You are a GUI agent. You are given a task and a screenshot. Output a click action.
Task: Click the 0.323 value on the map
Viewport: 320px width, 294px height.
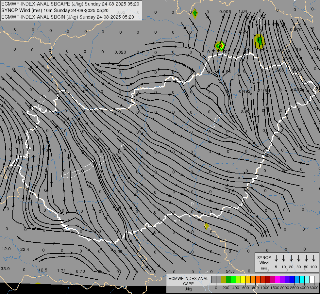pyautogui.click(x=120, y=52)
